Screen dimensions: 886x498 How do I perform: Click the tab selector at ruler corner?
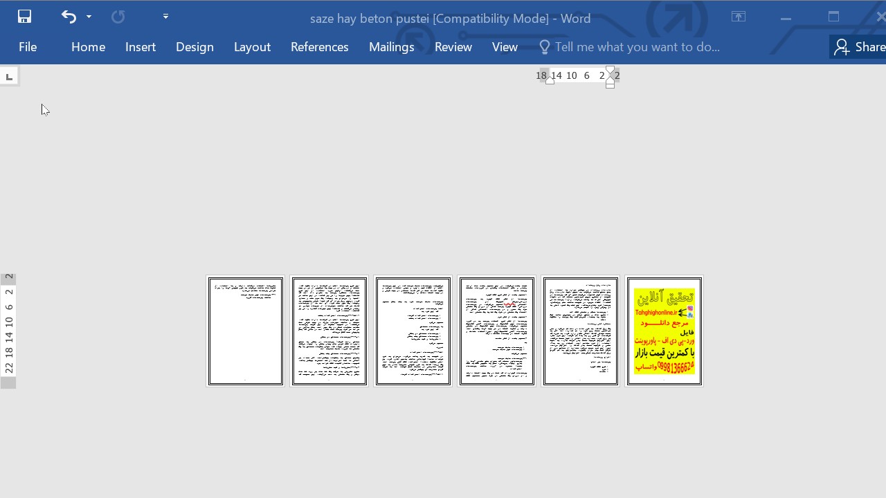[x=9, y=77]
